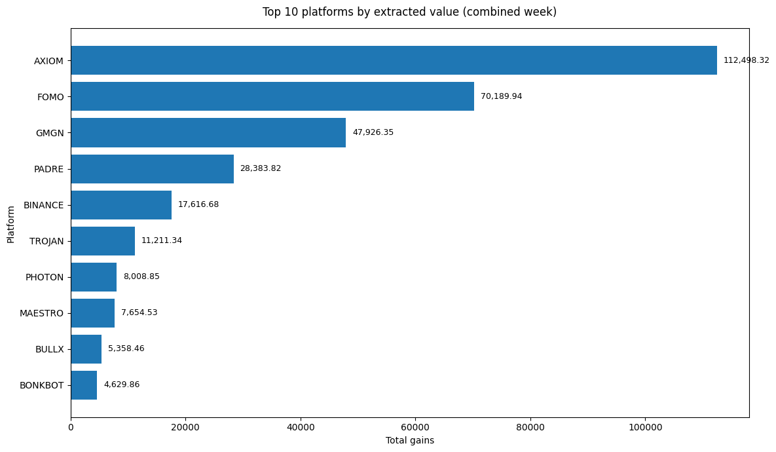This screenshot has width=776, height=452.
Task: Click the value label 4,629.86
Action: (122, 385)
